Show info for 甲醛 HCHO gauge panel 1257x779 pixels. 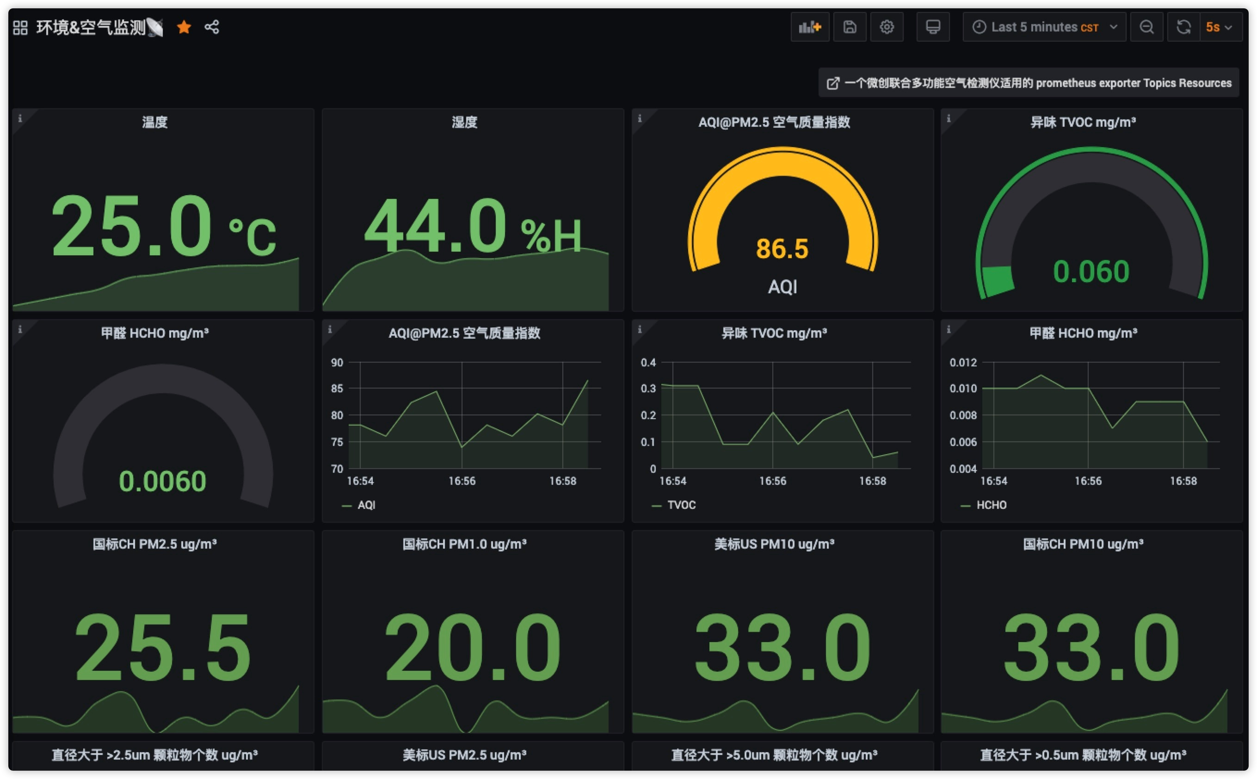point(20,329)
